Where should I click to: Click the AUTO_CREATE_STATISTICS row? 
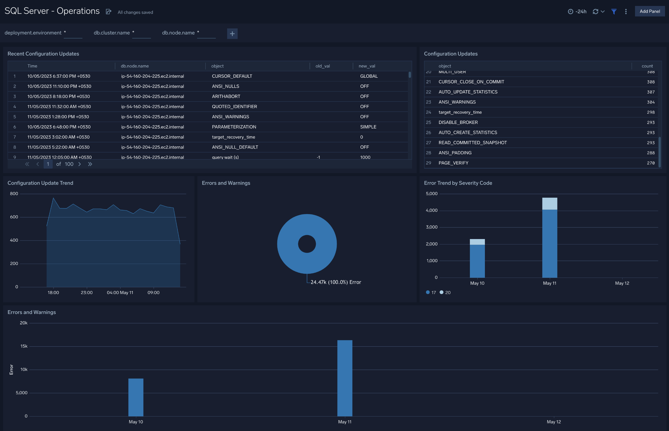click(x=541, y=133)
